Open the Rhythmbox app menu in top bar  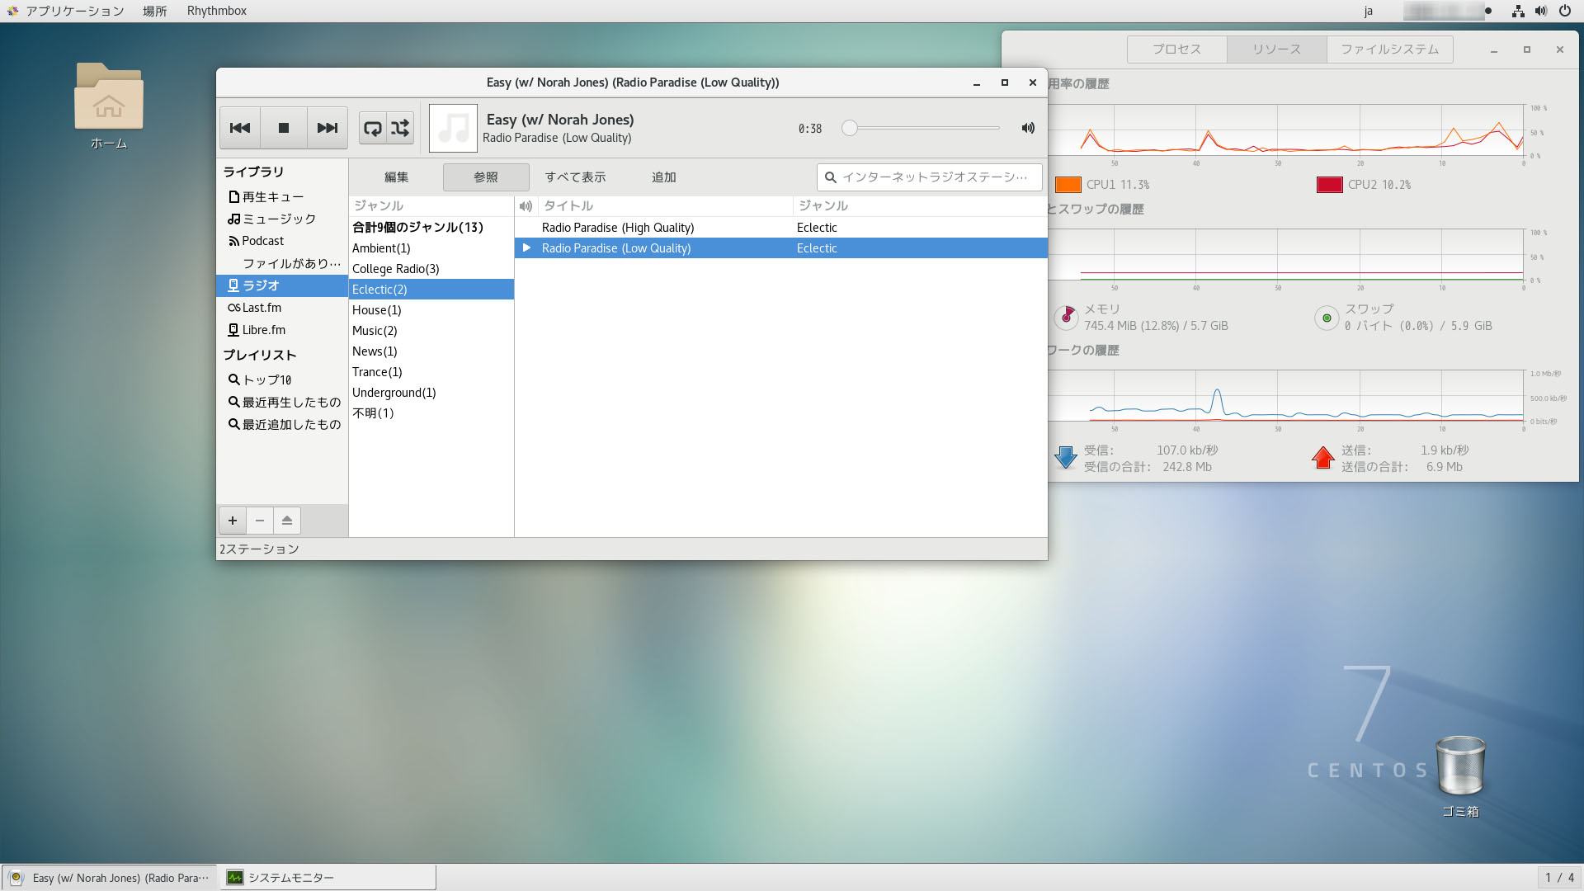[x=217, y=11]
